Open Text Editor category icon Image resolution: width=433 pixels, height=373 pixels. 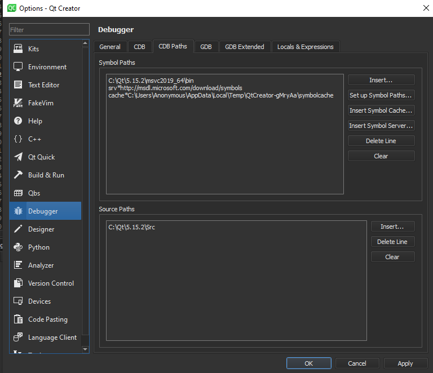click(x=18, y=85)
